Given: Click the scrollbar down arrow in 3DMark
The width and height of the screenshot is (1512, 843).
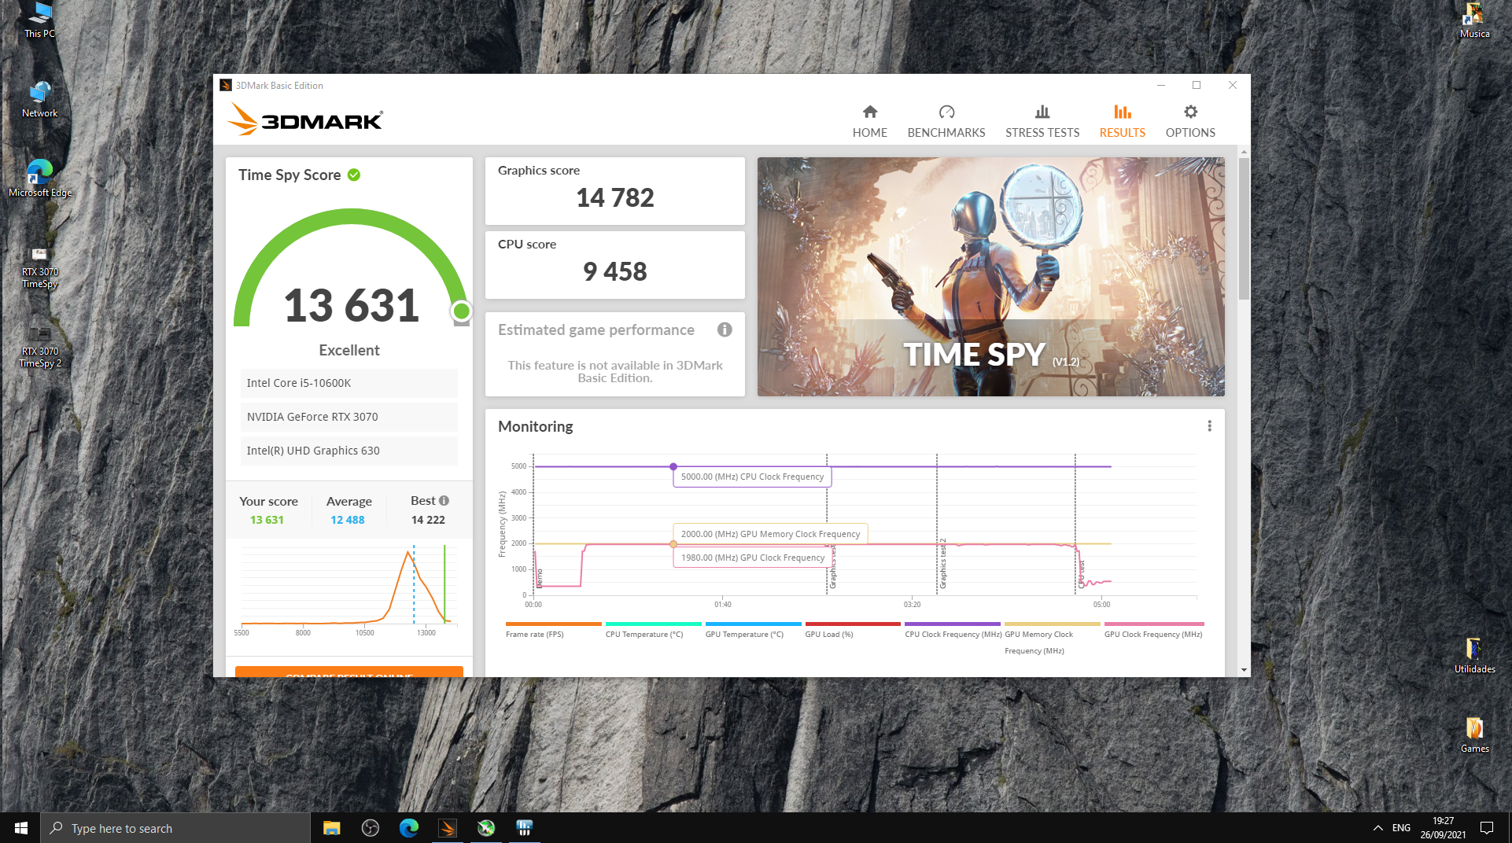Looking at the screenshot, I should tap(1244, 670).
